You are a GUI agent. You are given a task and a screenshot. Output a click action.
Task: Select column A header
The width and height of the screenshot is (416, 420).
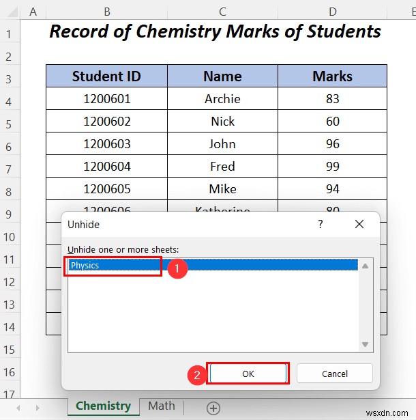pyautogui.click(x=33, y=12)
